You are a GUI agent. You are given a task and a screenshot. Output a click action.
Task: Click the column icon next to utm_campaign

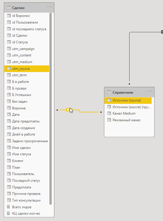9,49
